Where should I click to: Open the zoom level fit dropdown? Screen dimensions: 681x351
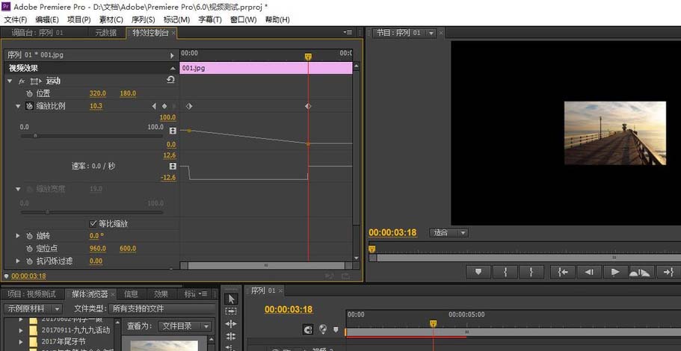pyautogui.click(x=449, y=232)
